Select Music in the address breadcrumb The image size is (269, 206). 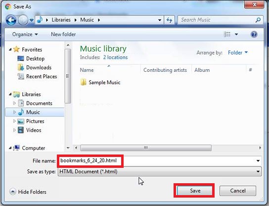click(87, 20)
